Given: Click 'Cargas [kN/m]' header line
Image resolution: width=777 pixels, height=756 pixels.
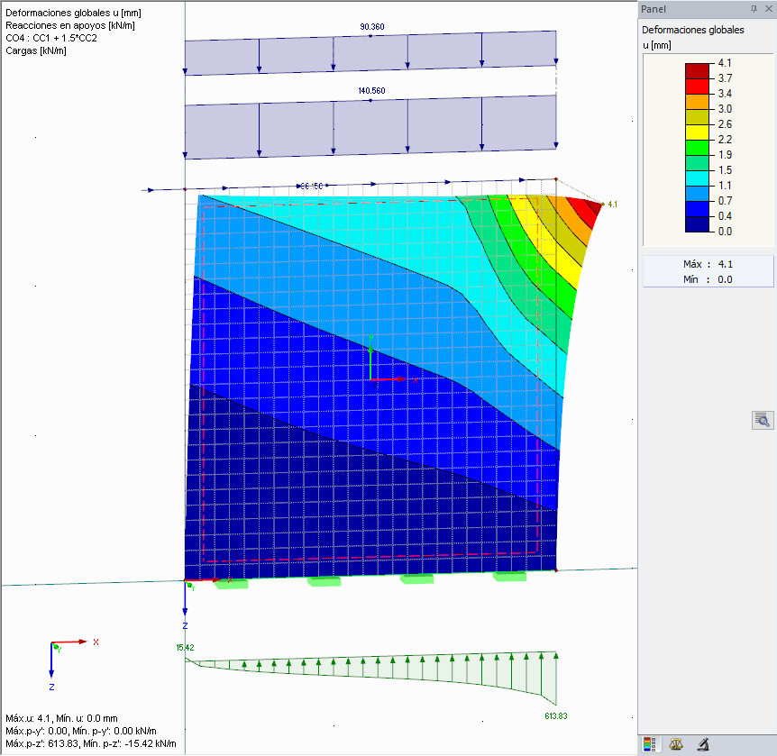Looking at the screenshot, I should tap(36, 50).
